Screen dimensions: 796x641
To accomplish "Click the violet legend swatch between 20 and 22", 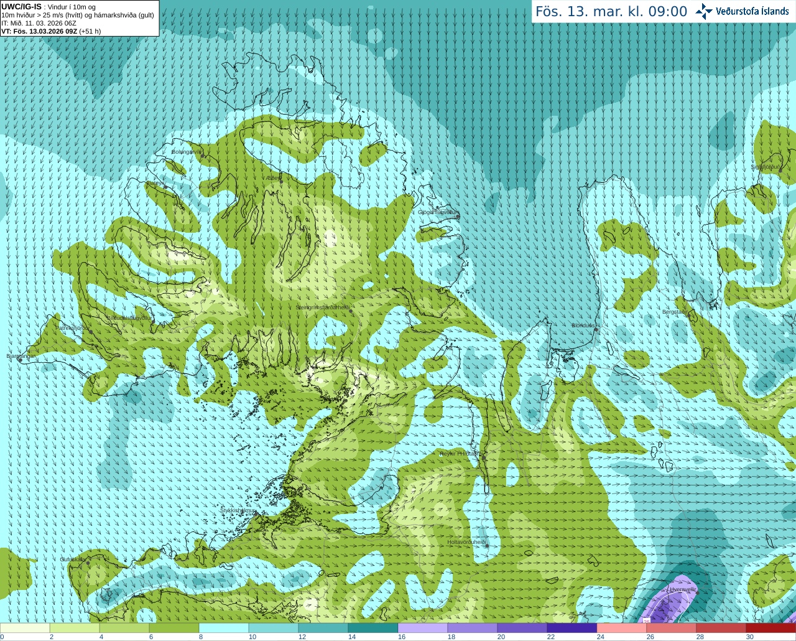I will (522, 628).
